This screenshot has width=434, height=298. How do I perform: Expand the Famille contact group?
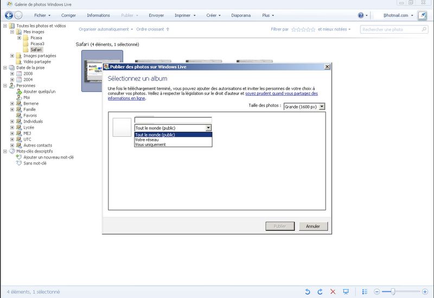point(12,110)
